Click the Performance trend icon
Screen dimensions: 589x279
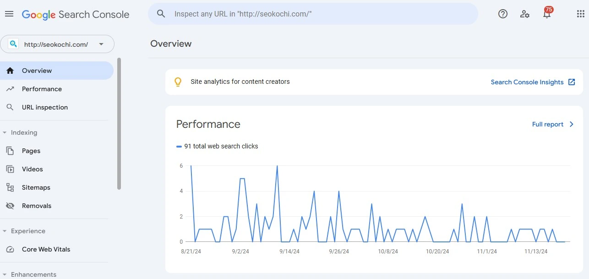tap(10, 89)
